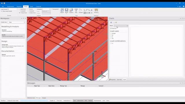Enable the Transparent checkbox

coord(52,9)
